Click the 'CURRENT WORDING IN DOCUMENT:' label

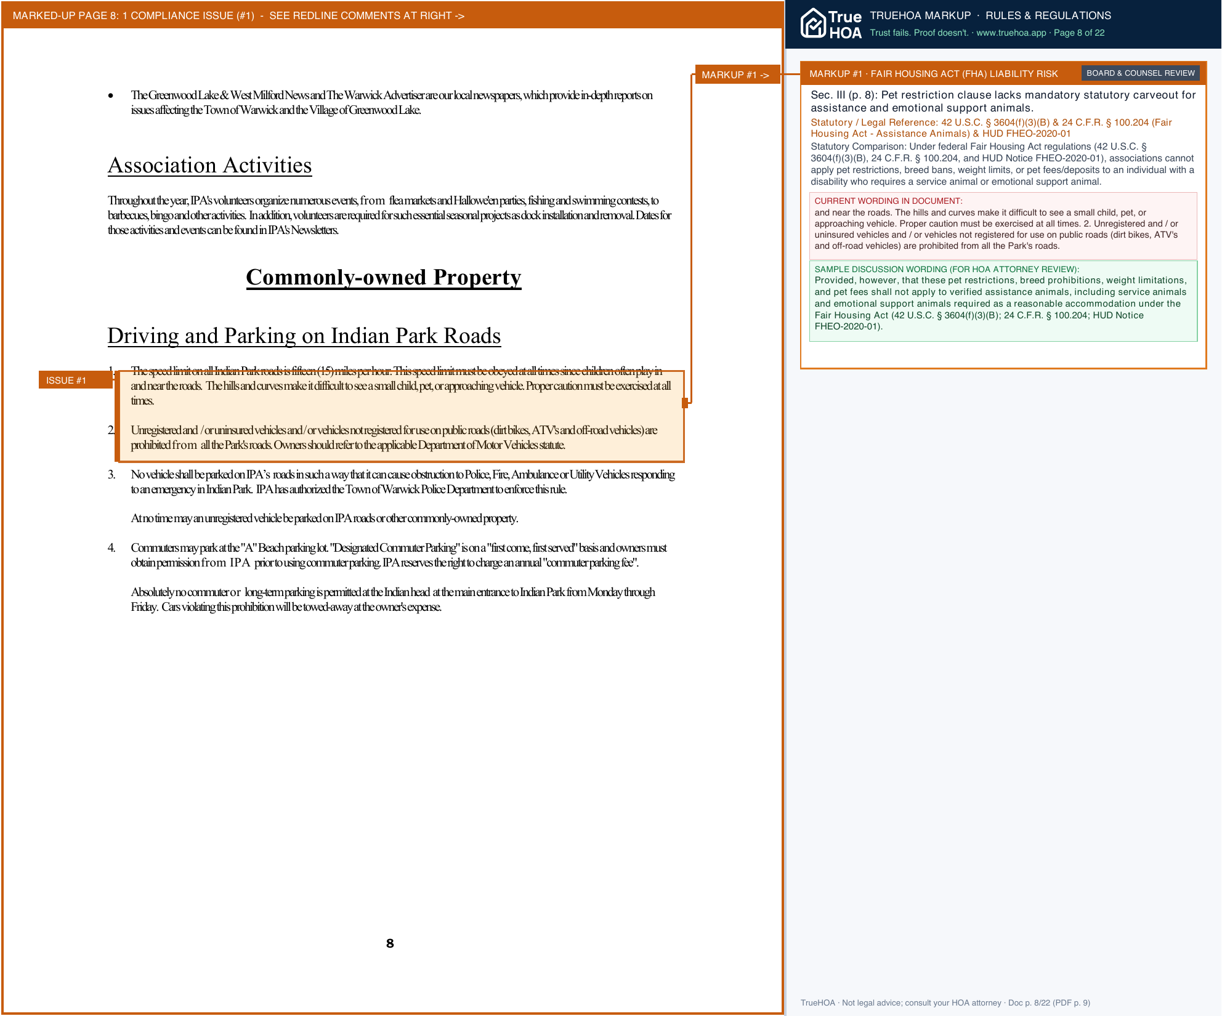coord(888,201)
